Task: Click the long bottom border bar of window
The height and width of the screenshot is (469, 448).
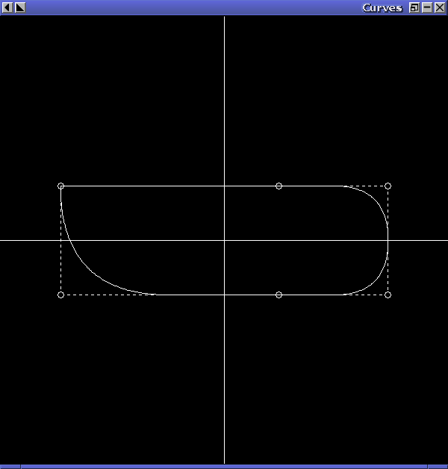Action: [224, 467]
